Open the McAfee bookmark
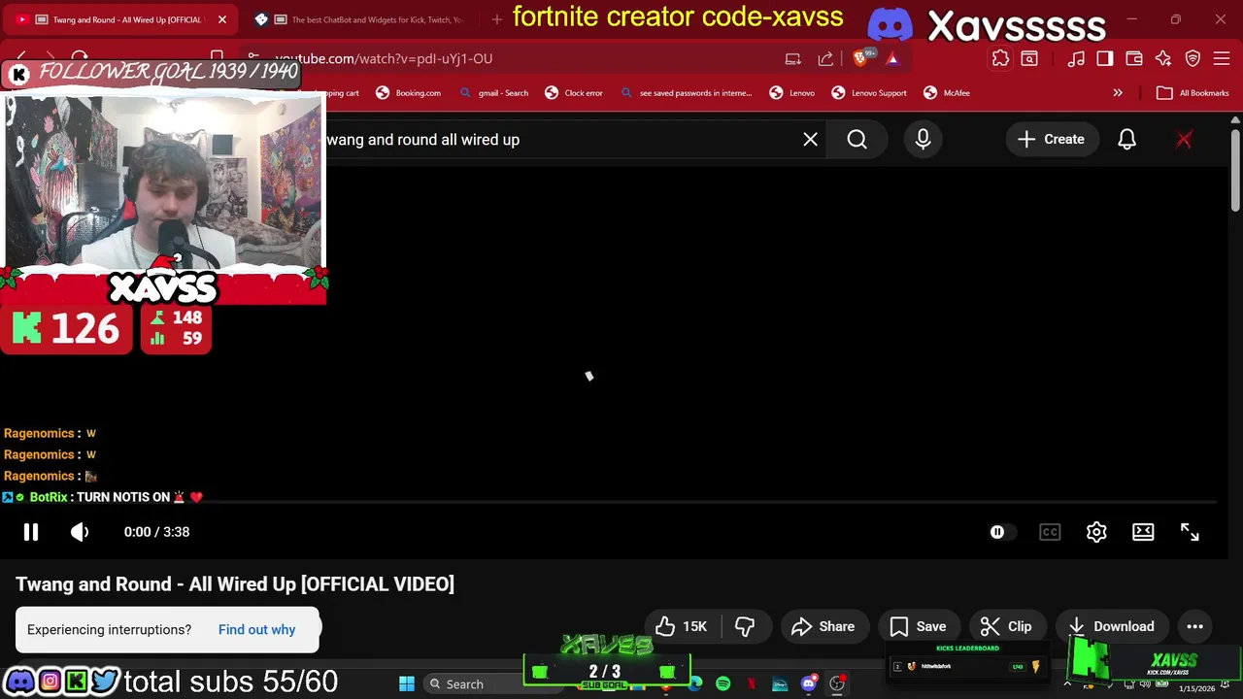 [x=947, y=93]
